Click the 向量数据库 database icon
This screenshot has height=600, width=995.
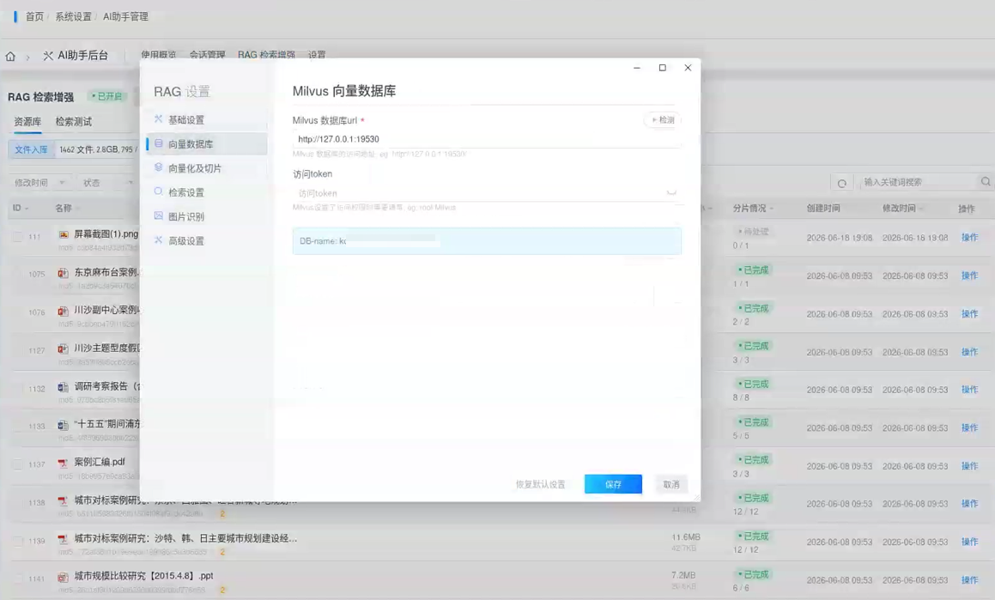point(159,143)
